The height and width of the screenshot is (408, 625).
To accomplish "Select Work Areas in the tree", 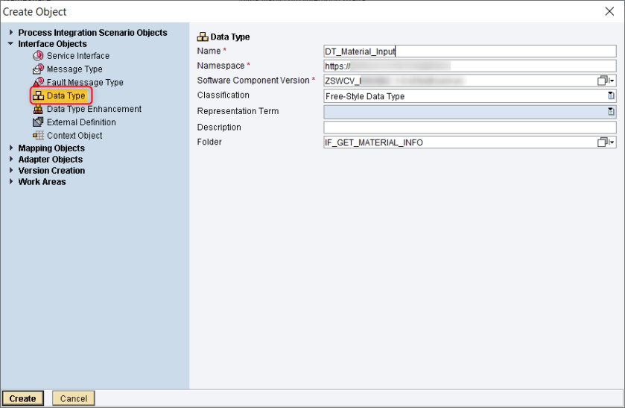I will tap(42, 182).
